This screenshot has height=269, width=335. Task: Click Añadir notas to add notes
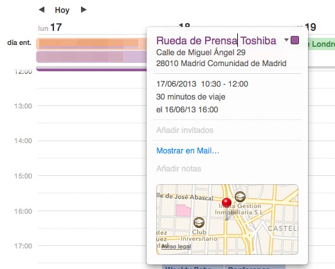tap(179, 169)
